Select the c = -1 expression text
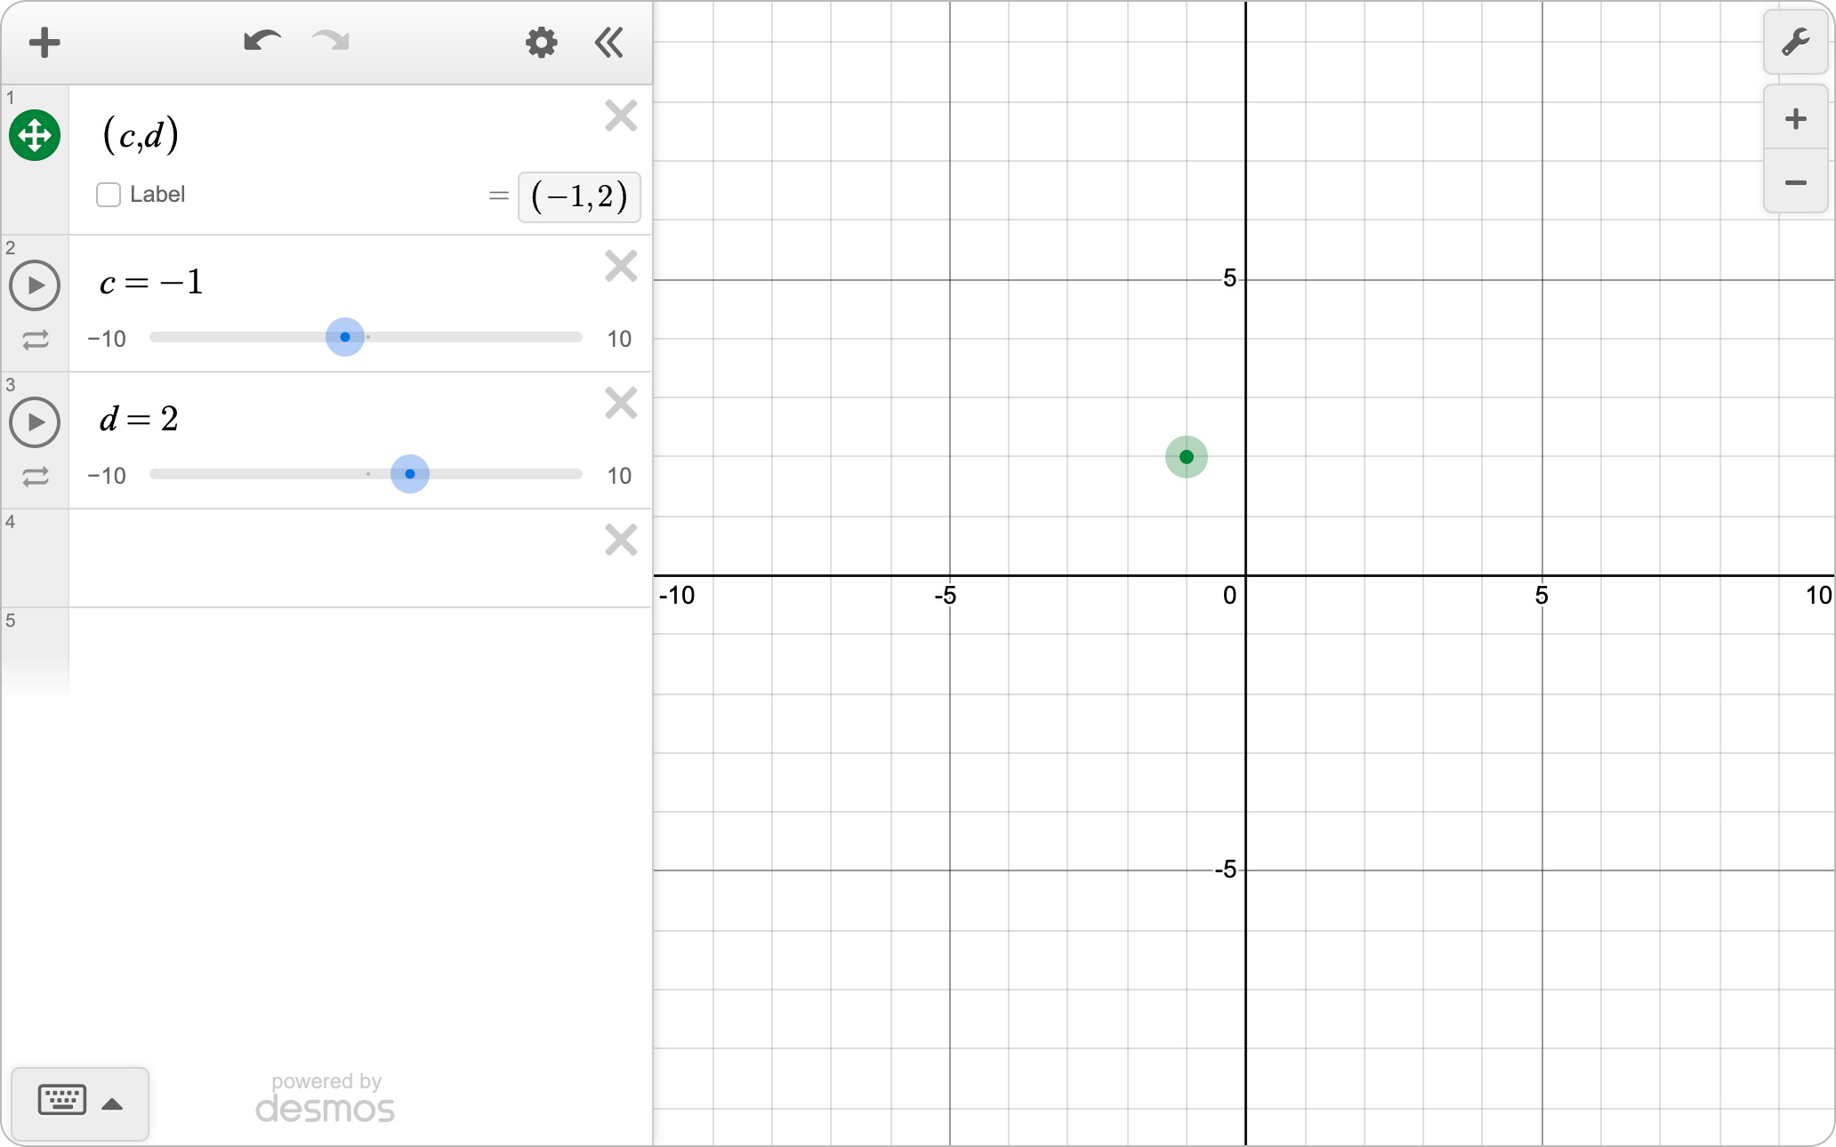This screenshot has width=1836, height=1147. pyautogui.click(x=151, y=283)
